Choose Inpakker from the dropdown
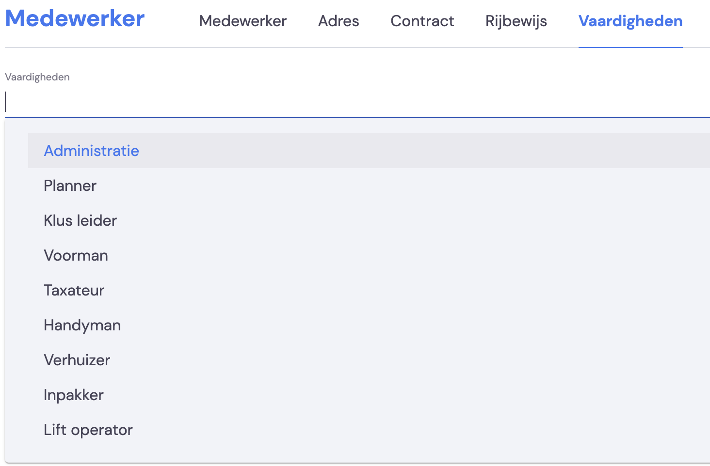710x466 pixels. click(x=369, y=395)
